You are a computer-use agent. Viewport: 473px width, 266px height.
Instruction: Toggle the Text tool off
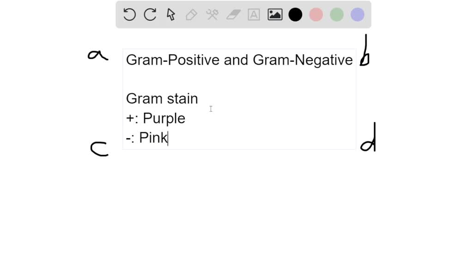pos(254,14)
